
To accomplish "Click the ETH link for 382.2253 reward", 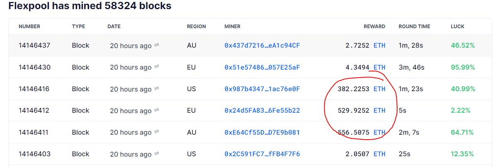I will coord(379,89).
